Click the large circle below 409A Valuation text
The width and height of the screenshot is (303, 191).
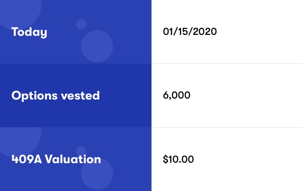pyautogui.click(x=97, y=174)
